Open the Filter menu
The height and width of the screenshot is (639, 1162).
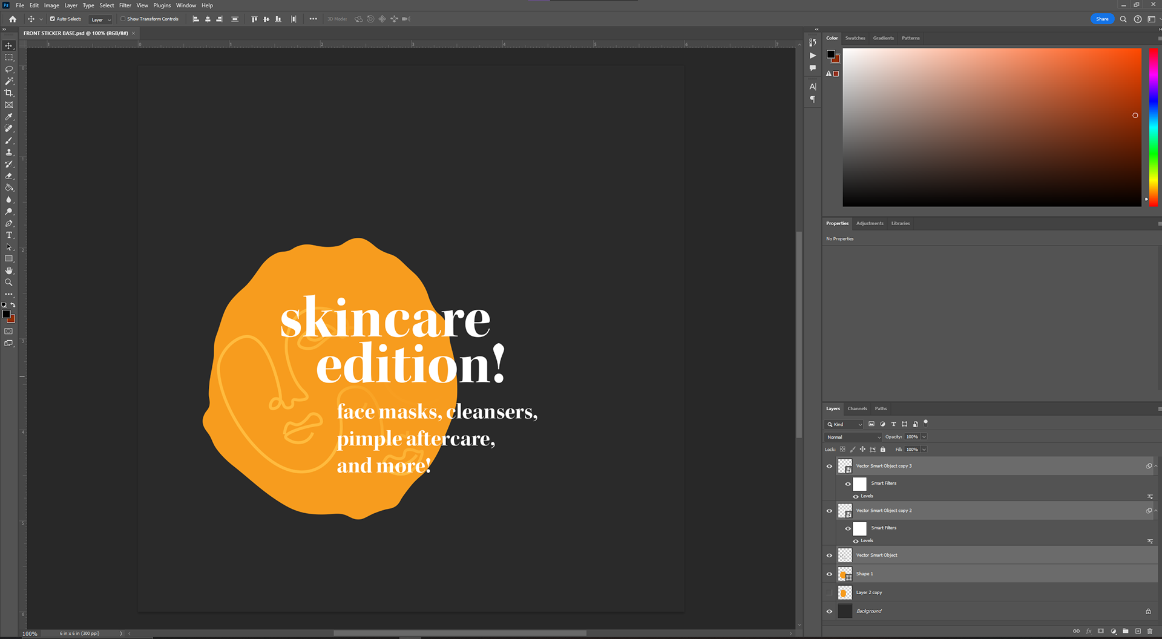click(x=125, y=5)
